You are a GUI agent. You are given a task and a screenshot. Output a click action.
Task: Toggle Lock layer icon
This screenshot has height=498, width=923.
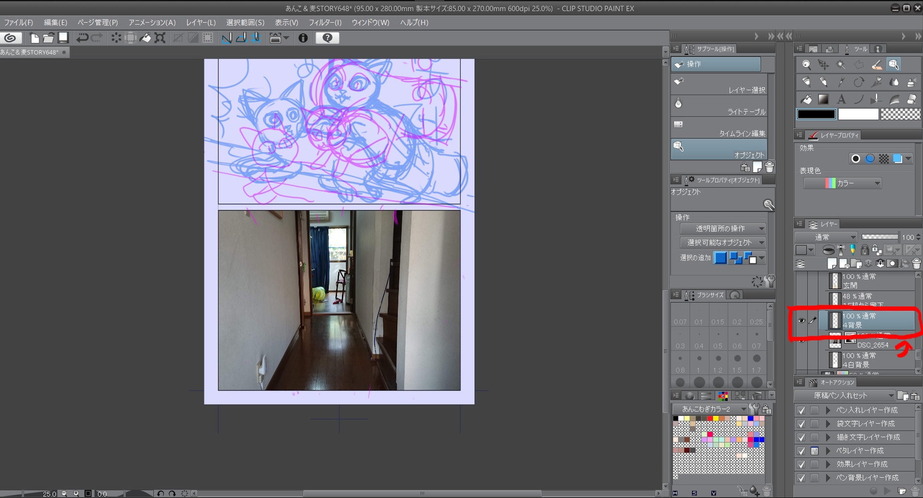[x=865, y=250]
